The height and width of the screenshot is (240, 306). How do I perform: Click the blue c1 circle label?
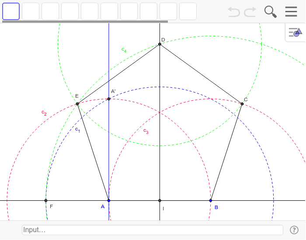click(x=77, y=130)
